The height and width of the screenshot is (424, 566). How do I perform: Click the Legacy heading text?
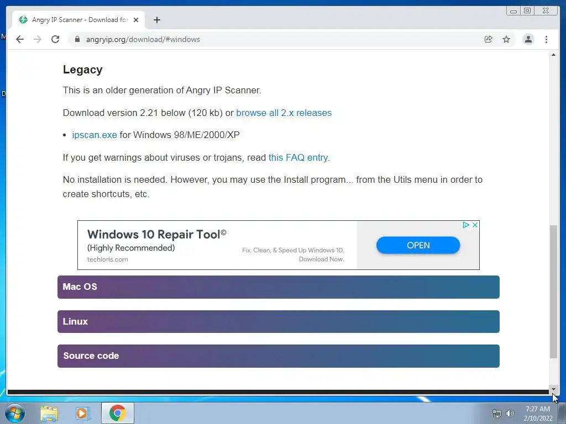83,70
